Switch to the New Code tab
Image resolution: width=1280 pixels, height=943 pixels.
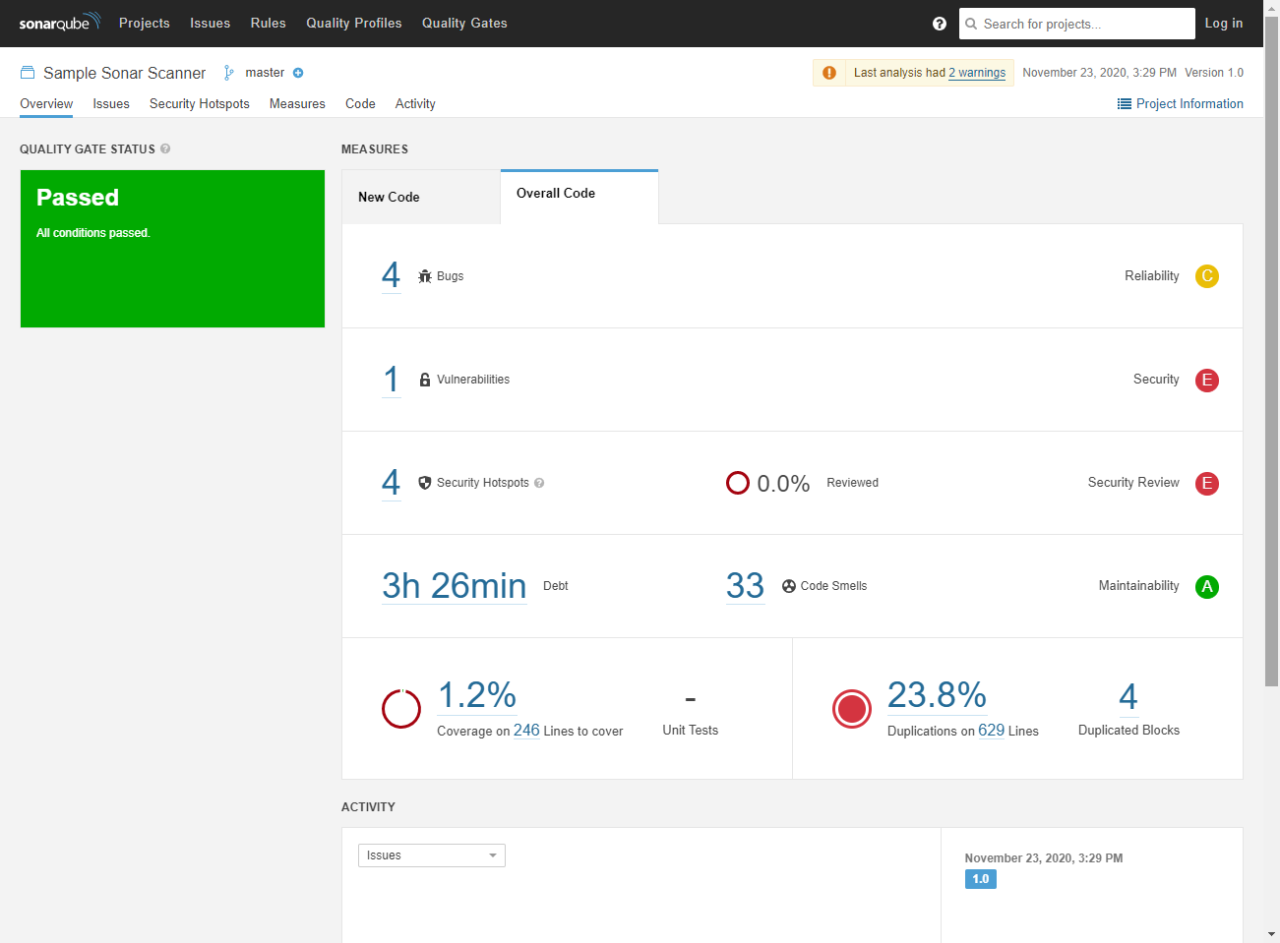[x=389, y=197]
